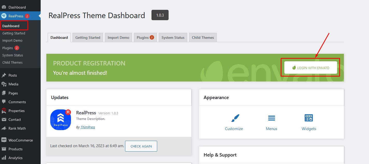The height and width of the screenshot is (164, 369).
Task: Click 'RealPress Theme Dashboard' page title
Action: [97, 16]
